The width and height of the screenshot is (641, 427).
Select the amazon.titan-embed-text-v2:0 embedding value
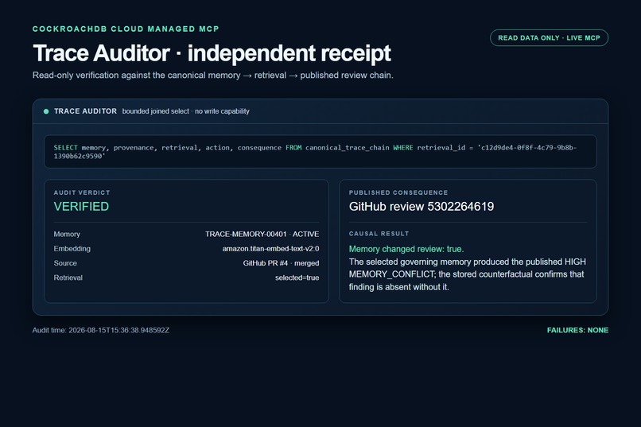270,248
